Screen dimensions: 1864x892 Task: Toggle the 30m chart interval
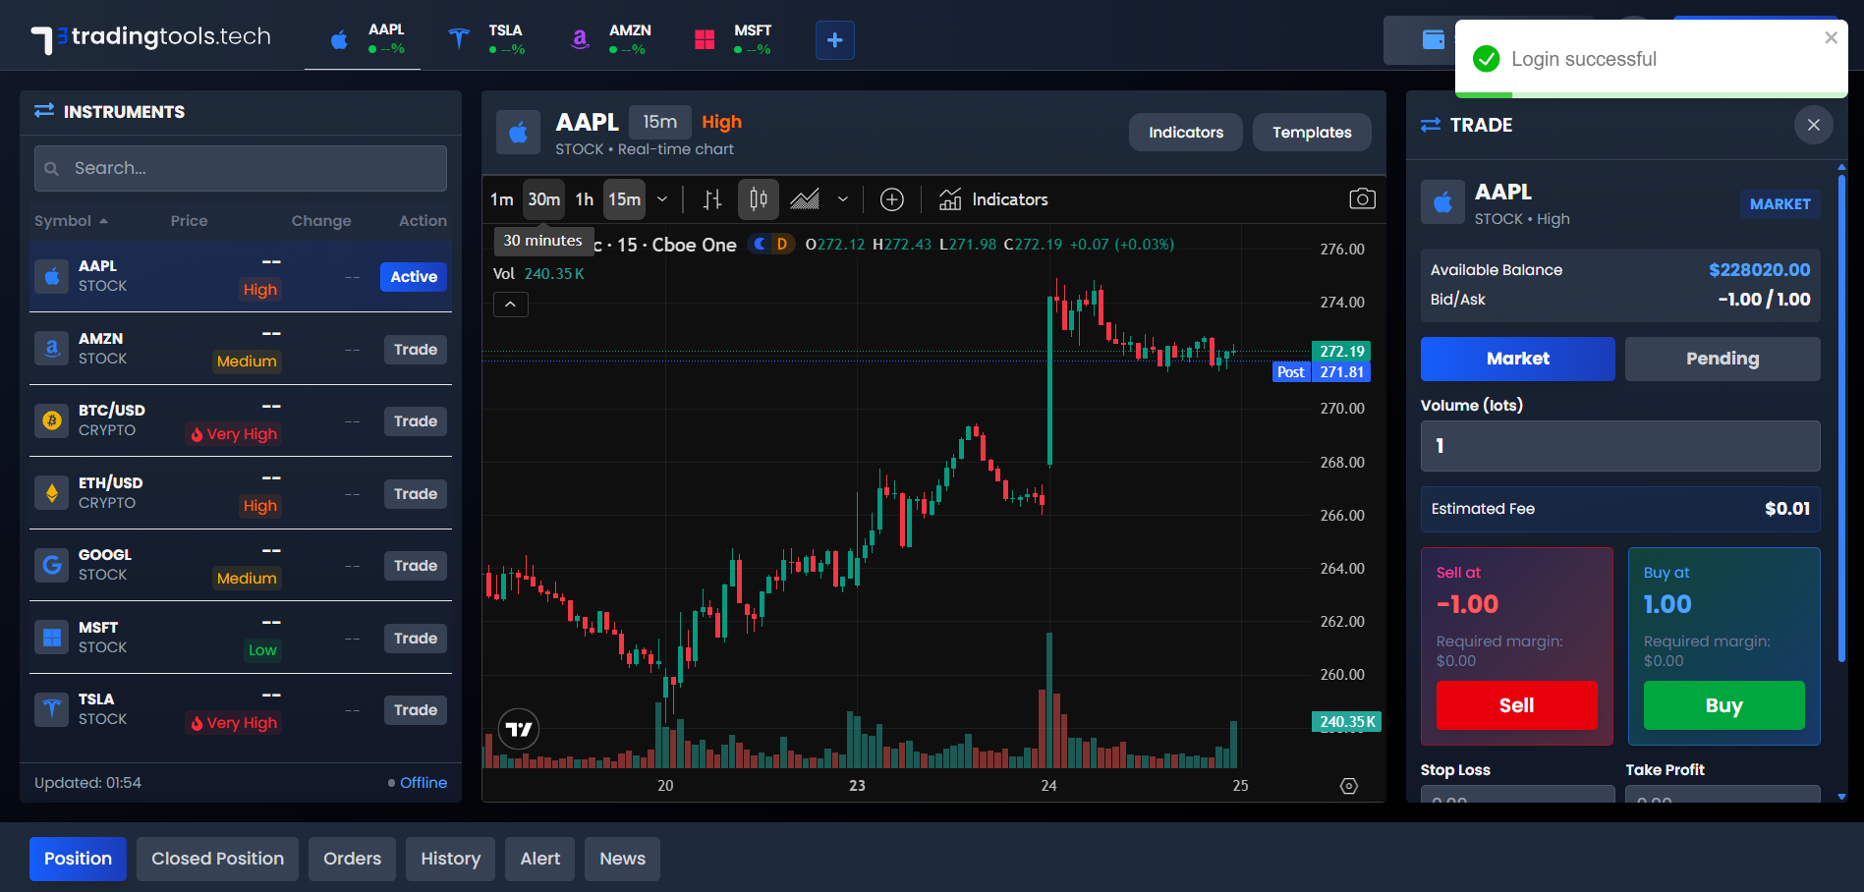pos(543,199)
